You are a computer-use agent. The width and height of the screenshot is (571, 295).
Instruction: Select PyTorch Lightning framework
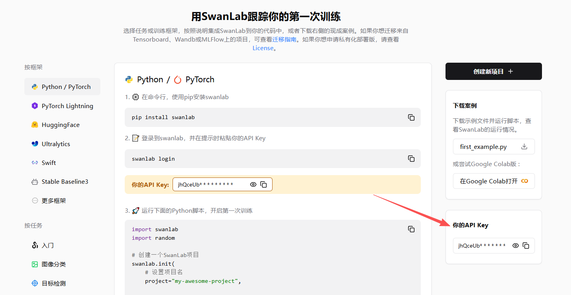click(x=62, y=106)
